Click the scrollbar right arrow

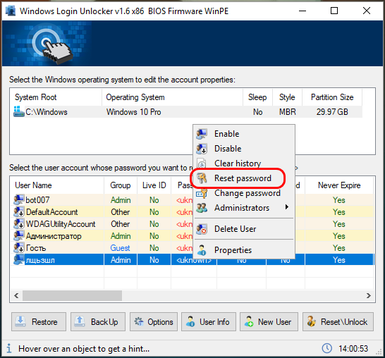click(x=369, y=295)
